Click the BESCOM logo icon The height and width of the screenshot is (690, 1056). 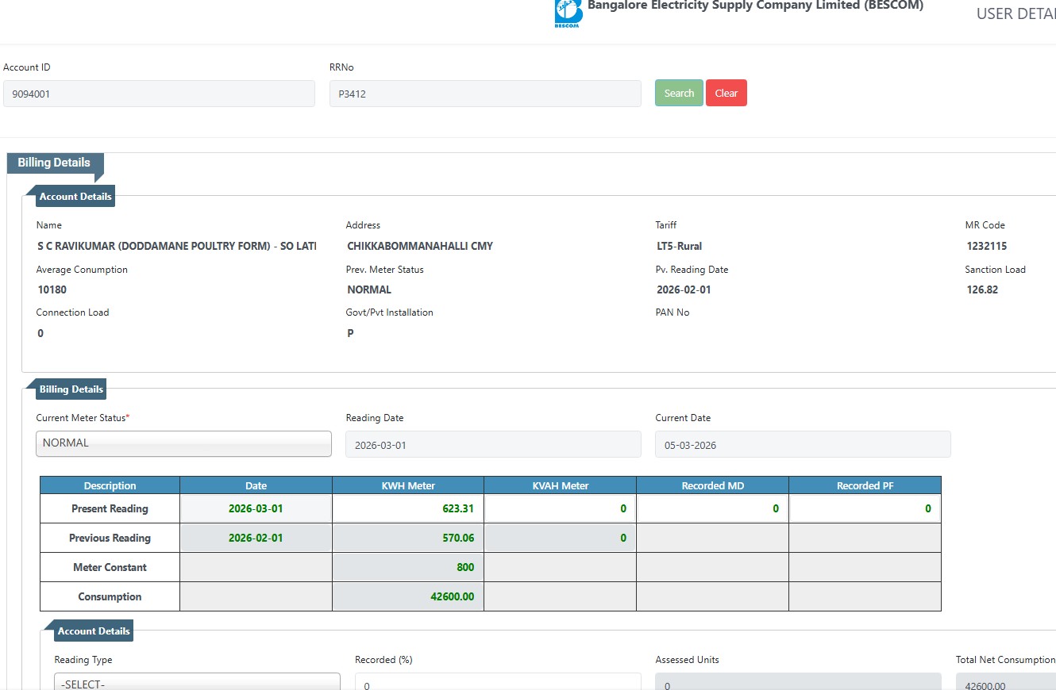click(x=568, y=13)
